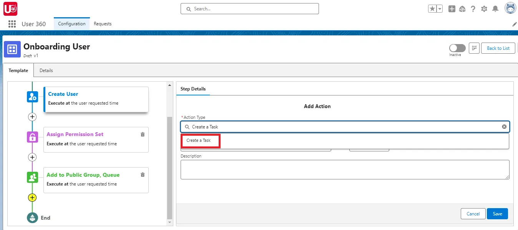Switch to the Requests tab
Viewport: 518px width, 230px height.
[102, 23]
